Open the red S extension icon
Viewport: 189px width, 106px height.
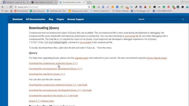[x=145, y=7]
